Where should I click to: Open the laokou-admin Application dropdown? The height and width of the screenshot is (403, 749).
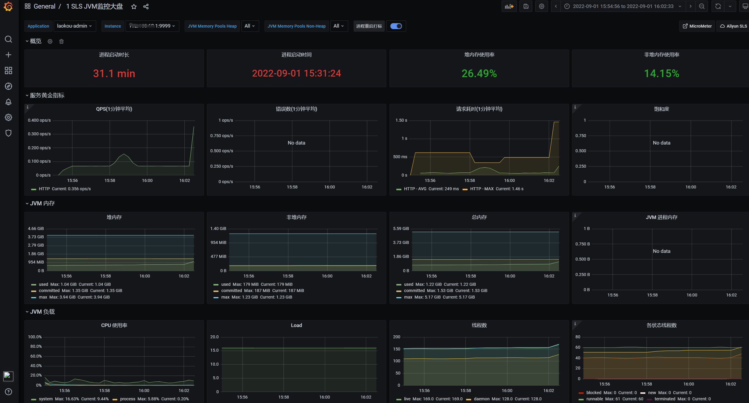[74, 26]
